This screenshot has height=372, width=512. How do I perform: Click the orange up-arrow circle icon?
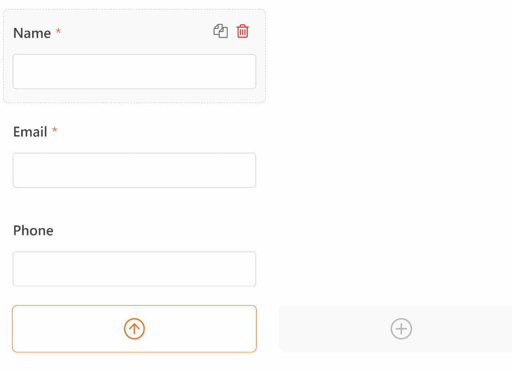point(134,328)
